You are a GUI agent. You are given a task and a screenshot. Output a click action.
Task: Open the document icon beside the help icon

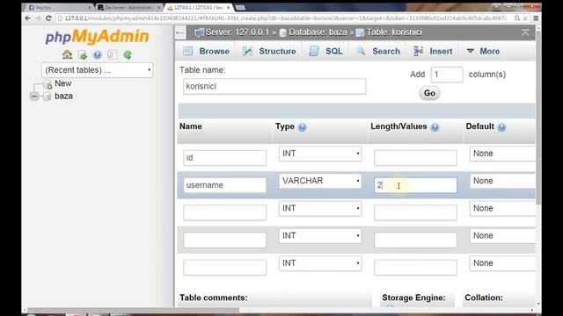[112, 54]
